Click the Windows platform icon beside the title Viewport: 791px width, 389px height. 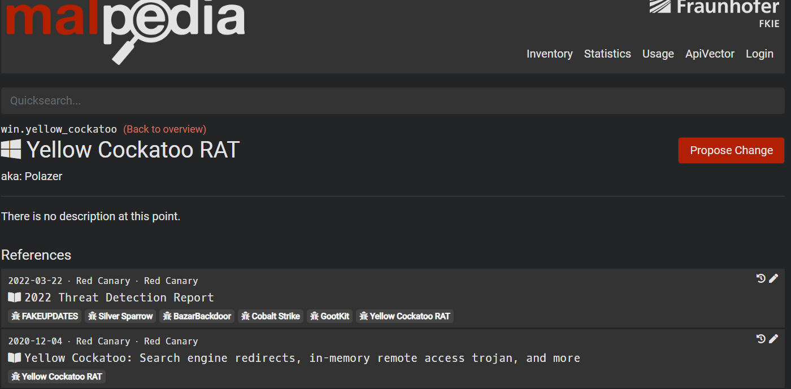click(x=11, y=150)
